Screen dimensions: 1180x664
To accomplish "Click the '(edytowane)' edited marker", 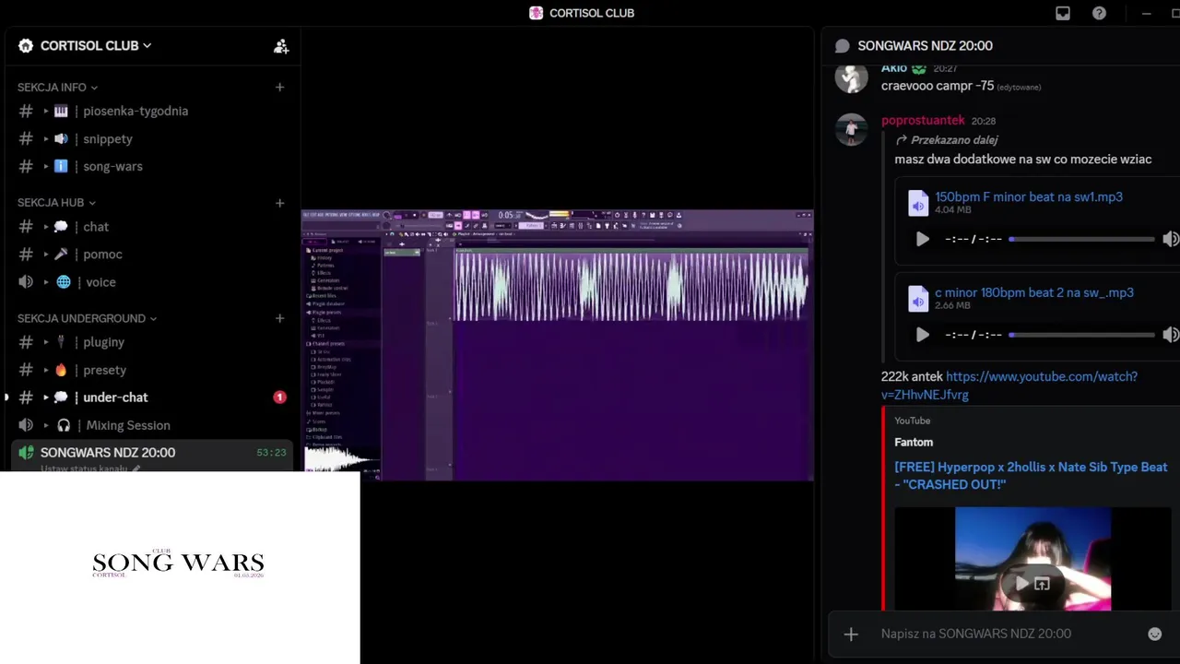I will pos(1019,88).
